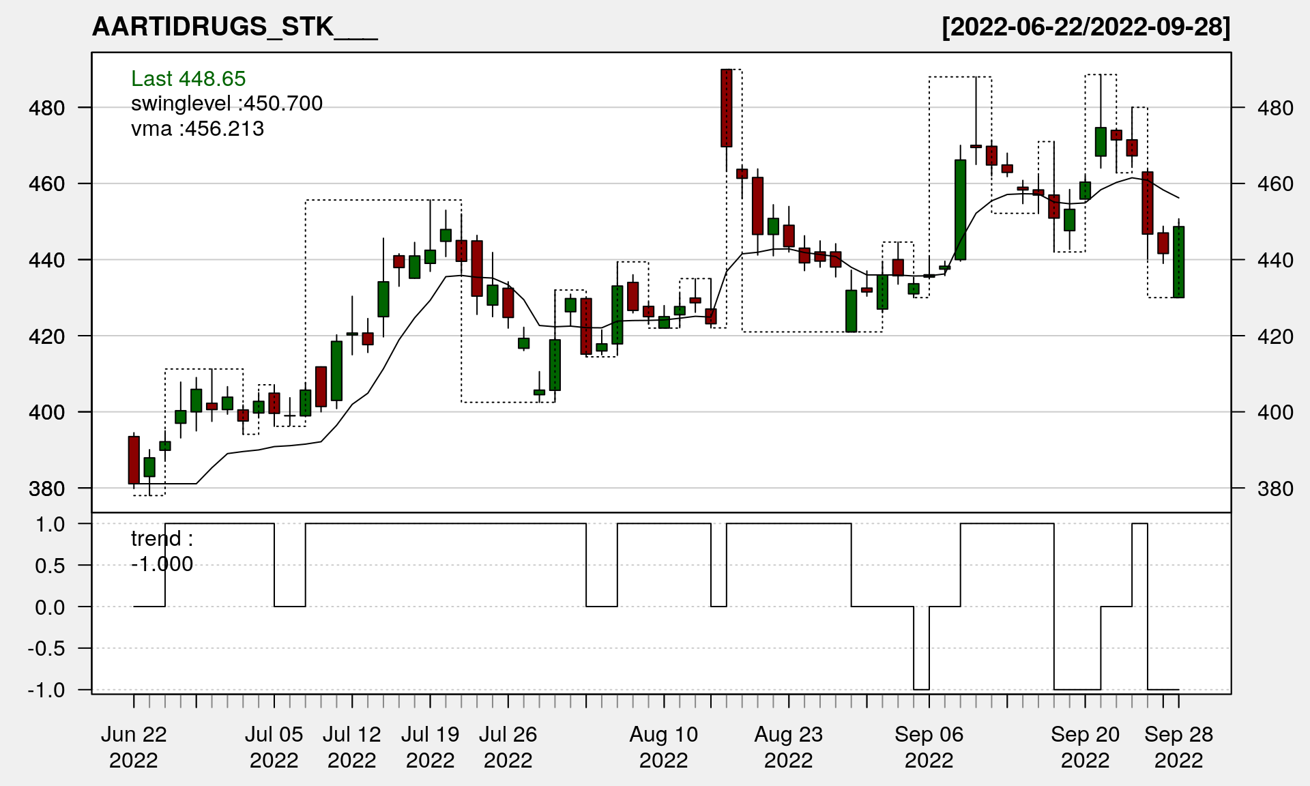Screen dimensions: 1310x786
Task: Click the 400 price label on right axis
Action: pos(1275,412)
